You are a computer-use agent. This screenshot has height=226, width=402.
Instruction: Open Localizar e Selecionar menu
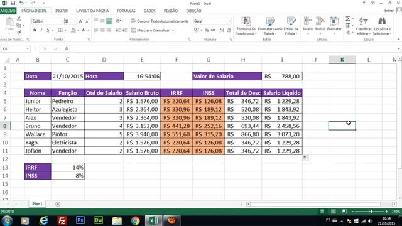point(382,26)
